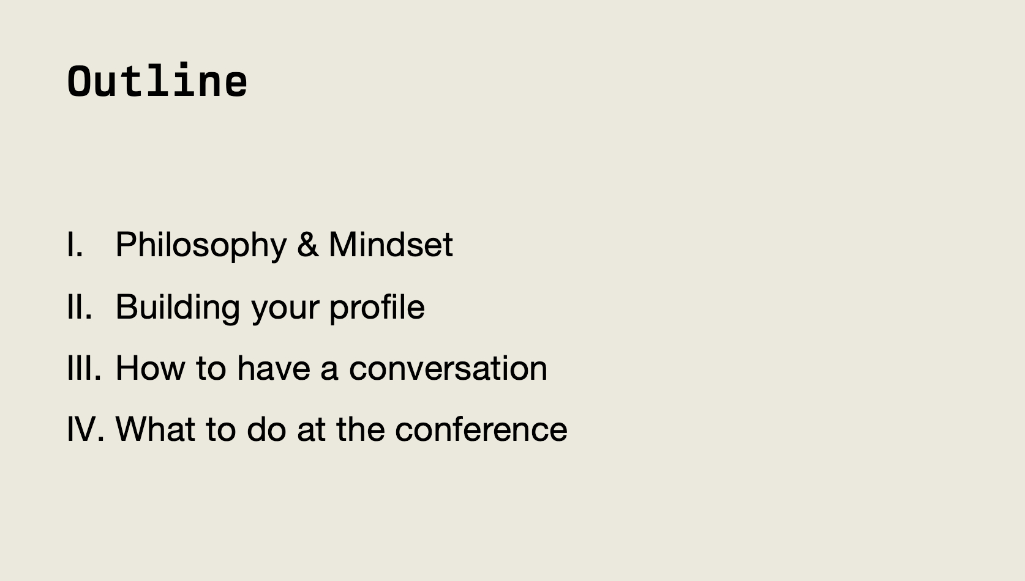The image size is (1025, 581).
Task: Click the ampersand in the first item
Action: pyautogui.click(x=307, y=245)
